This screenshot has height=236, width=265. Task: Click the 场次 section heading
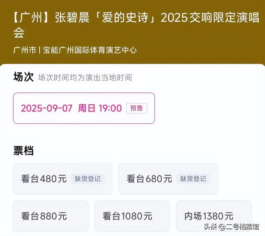(x=23, y=77)
